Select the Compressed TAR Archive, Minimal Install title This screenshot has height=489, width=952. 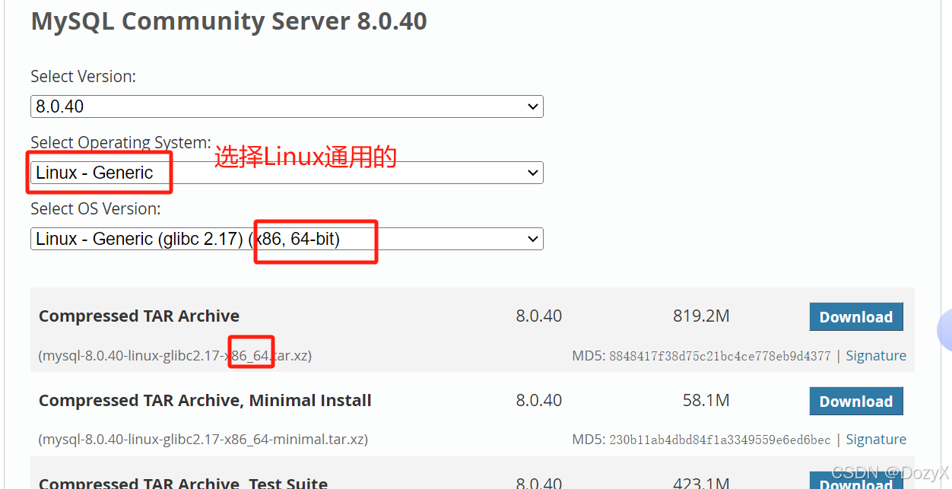(x=205, y=400)
